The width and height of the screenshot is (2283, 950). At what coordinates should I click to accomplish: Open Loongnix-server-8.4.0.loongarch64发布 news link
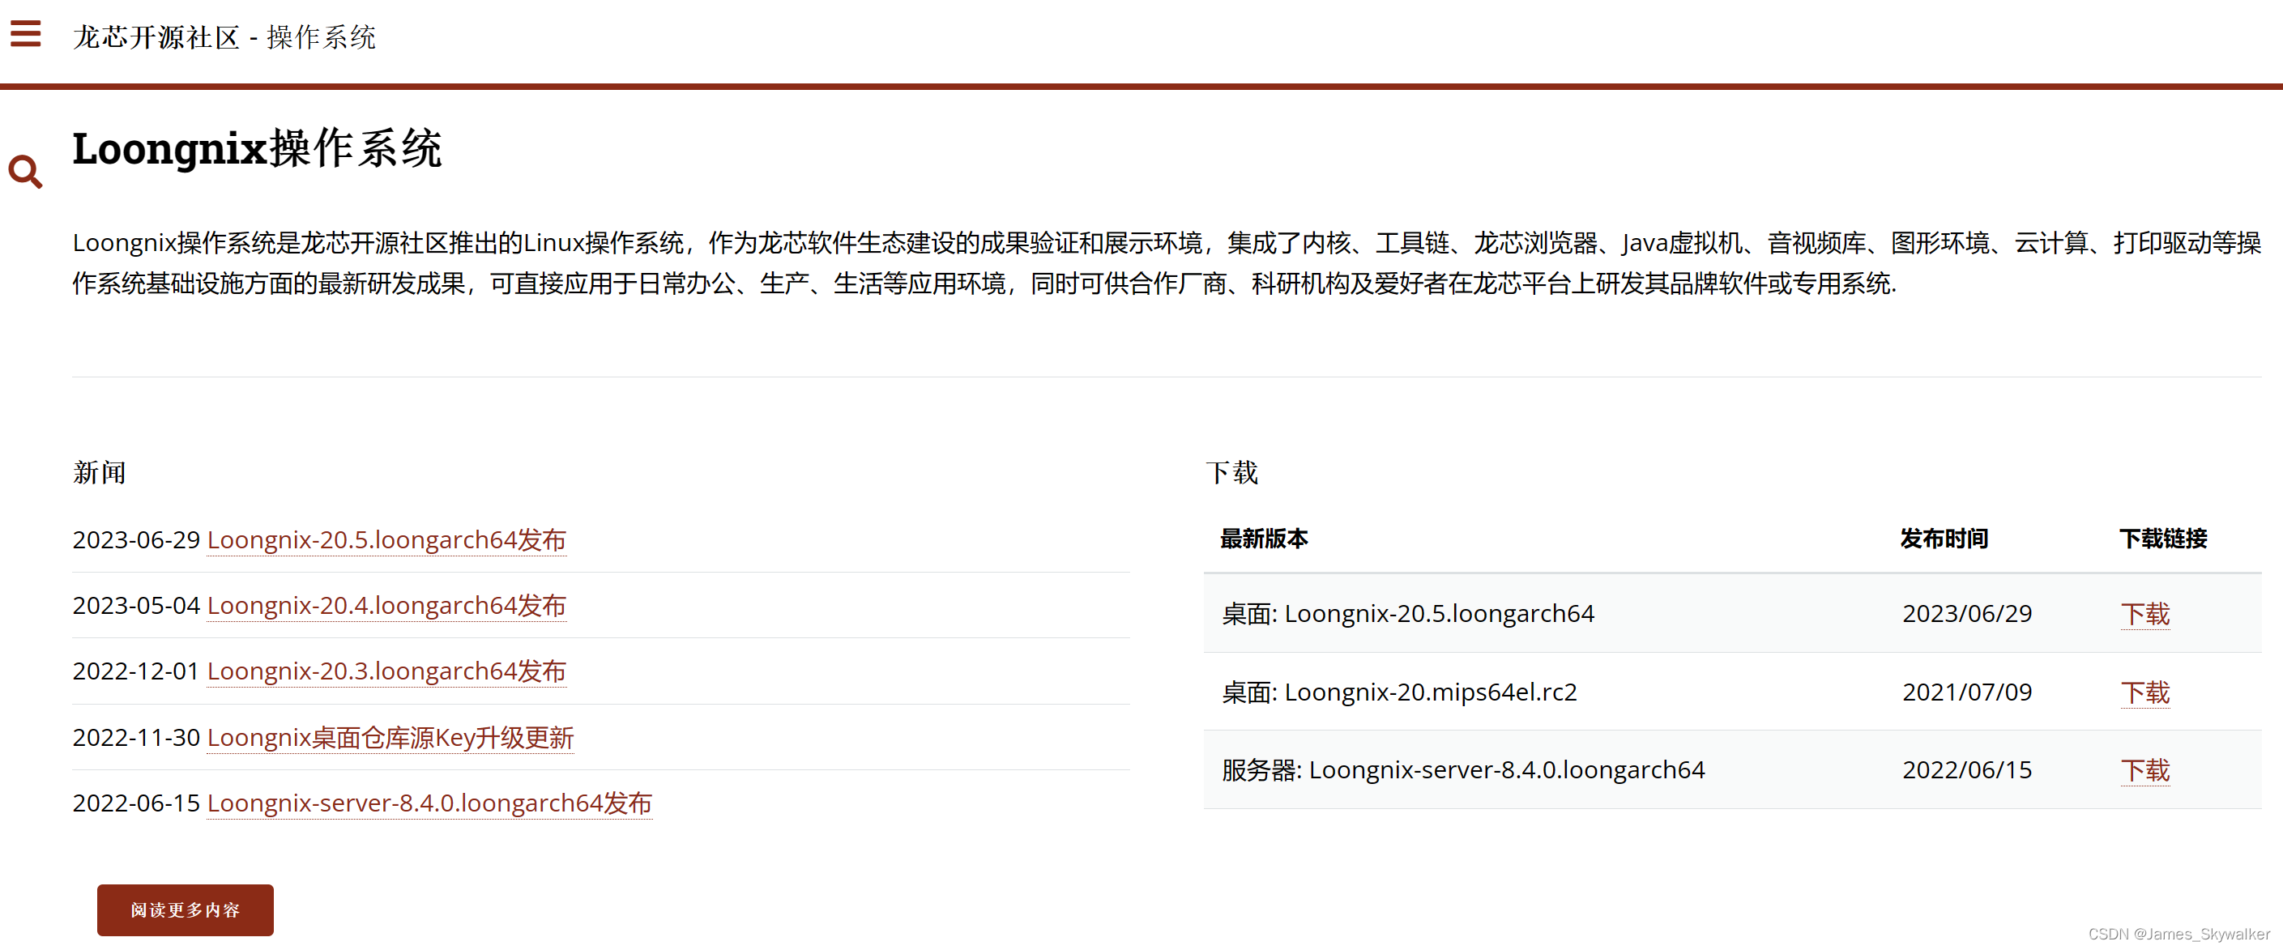429,803
